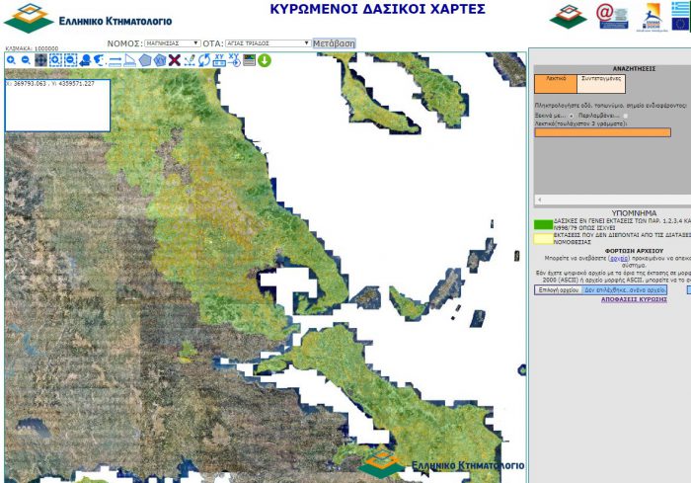The width and height of the screenshot is (691, 483).
Task: Select the pentagon polygon drawing tool
Action: 145,60
